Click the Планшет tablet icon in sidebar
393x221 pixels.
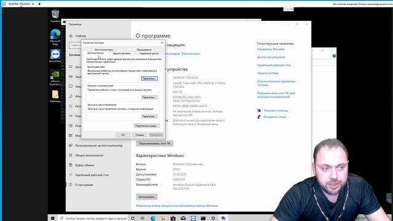pos(71,126)
